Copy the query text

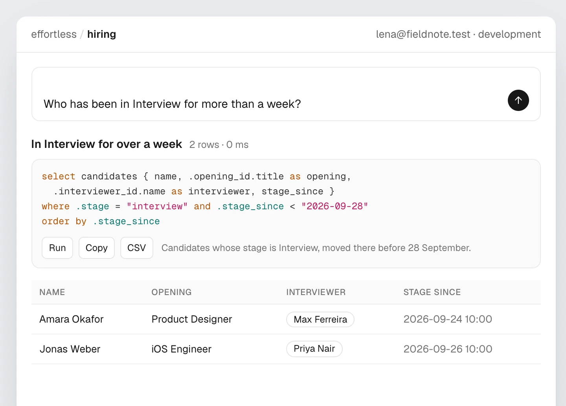point(97,248)
